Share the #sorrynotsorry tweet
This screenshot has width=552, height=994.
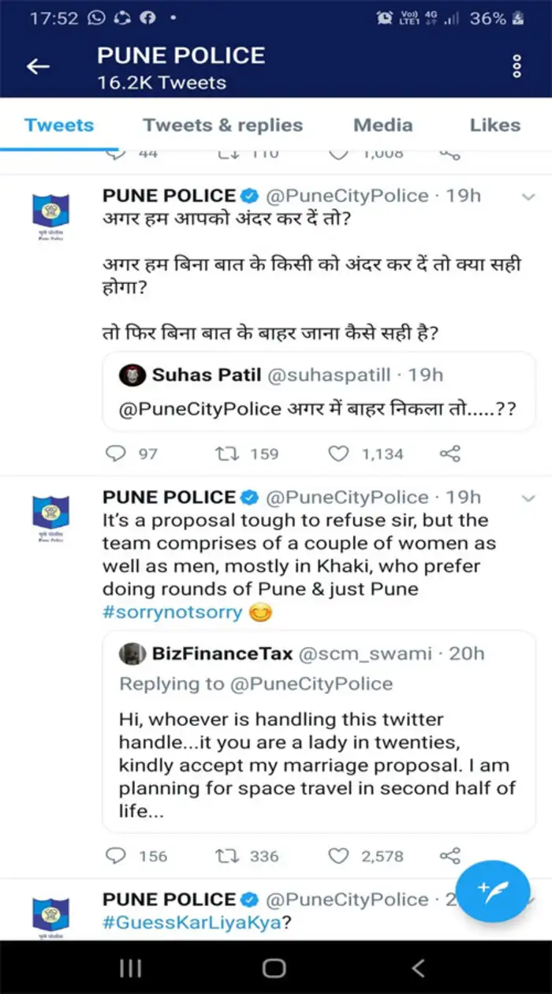coord(450,856)
